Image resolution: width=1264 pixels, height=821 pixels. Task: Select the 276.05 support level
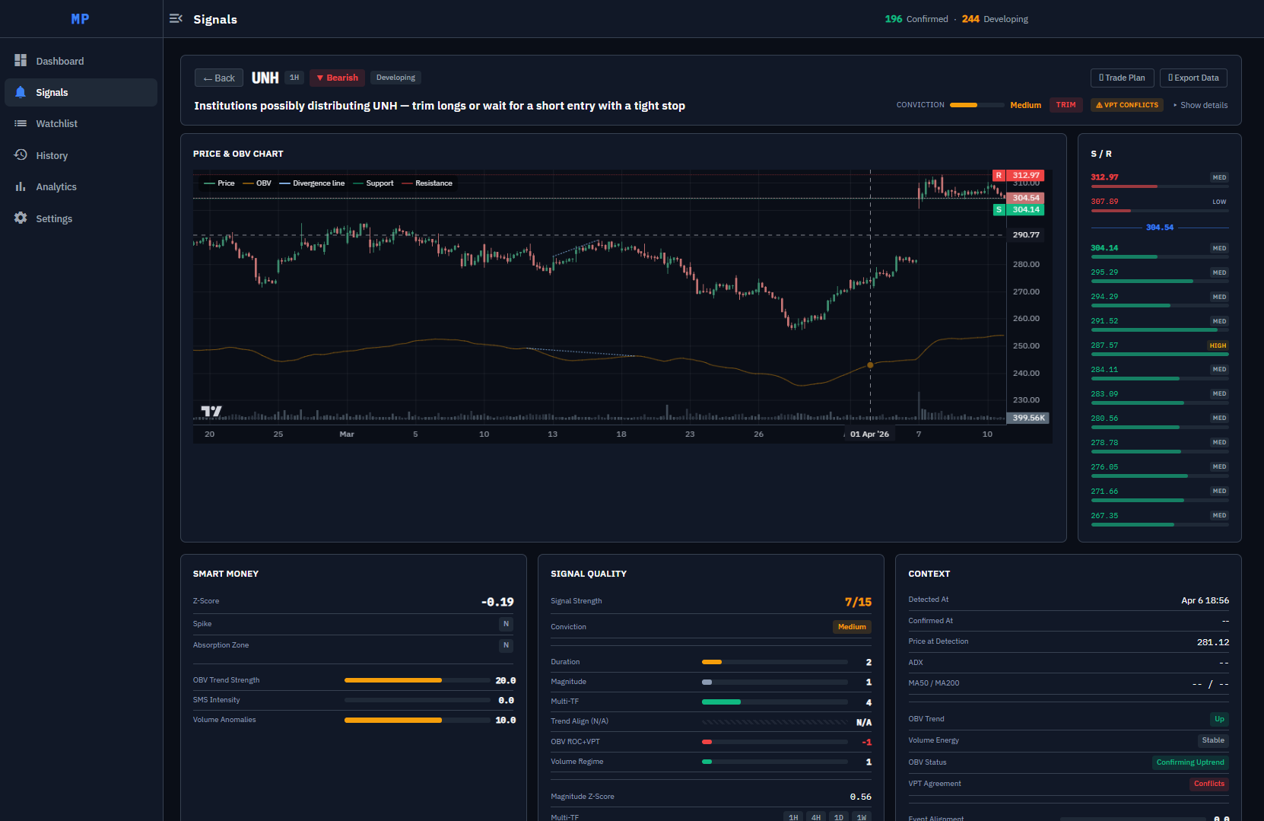(x=1160, y=469)
